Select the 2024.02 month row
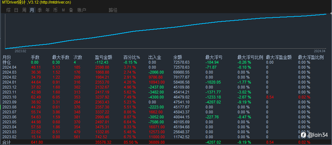332x145 pixels. point(166,77)
